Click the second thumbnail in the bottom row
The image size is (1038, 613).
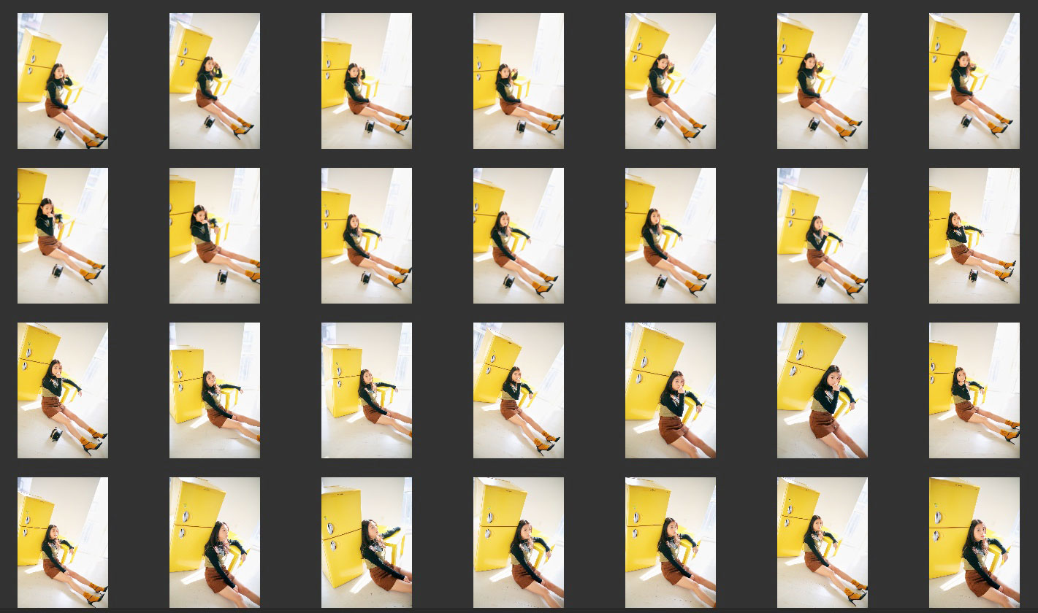215,542
